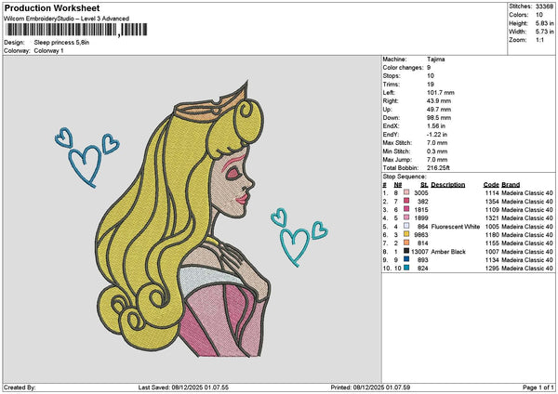Click the teal swatch for code 1295
The width and height of the screenshot is (558, 394).
[x=406, y=268]
